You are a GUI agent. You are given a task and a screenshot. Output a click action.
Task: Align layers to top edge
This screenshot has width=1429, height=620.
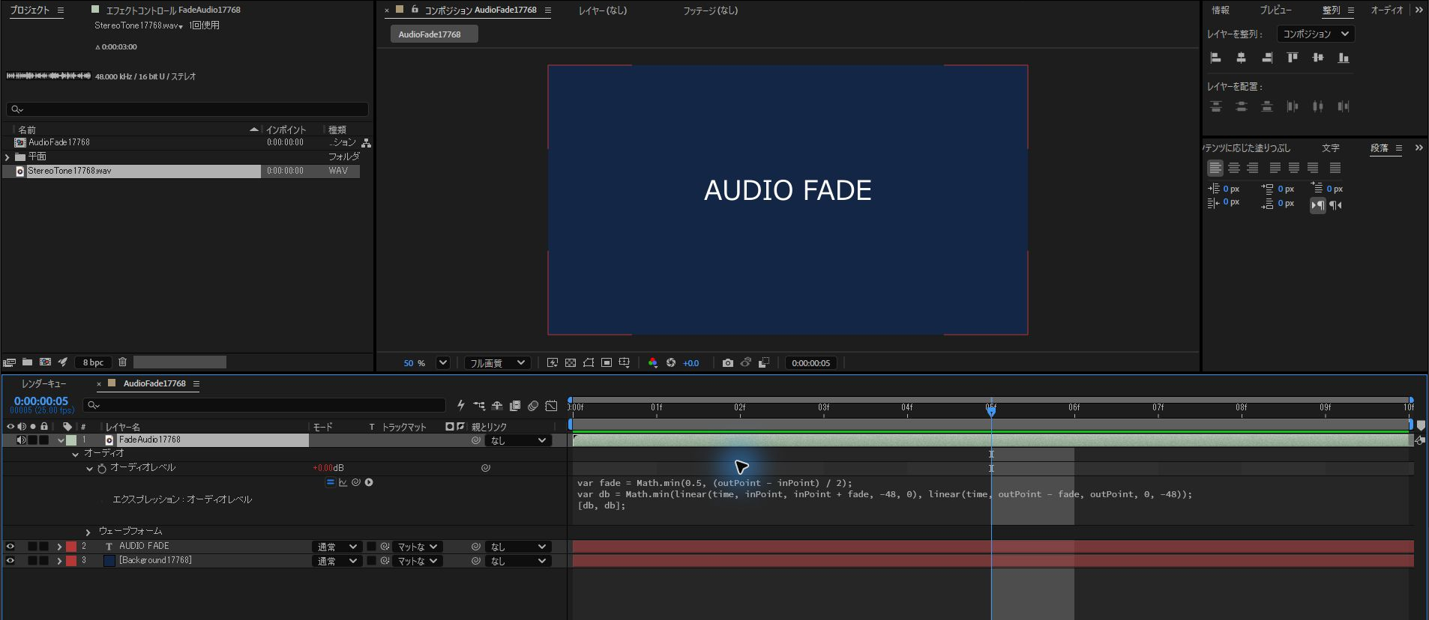pyautogui.click(x=1293, y=58)
